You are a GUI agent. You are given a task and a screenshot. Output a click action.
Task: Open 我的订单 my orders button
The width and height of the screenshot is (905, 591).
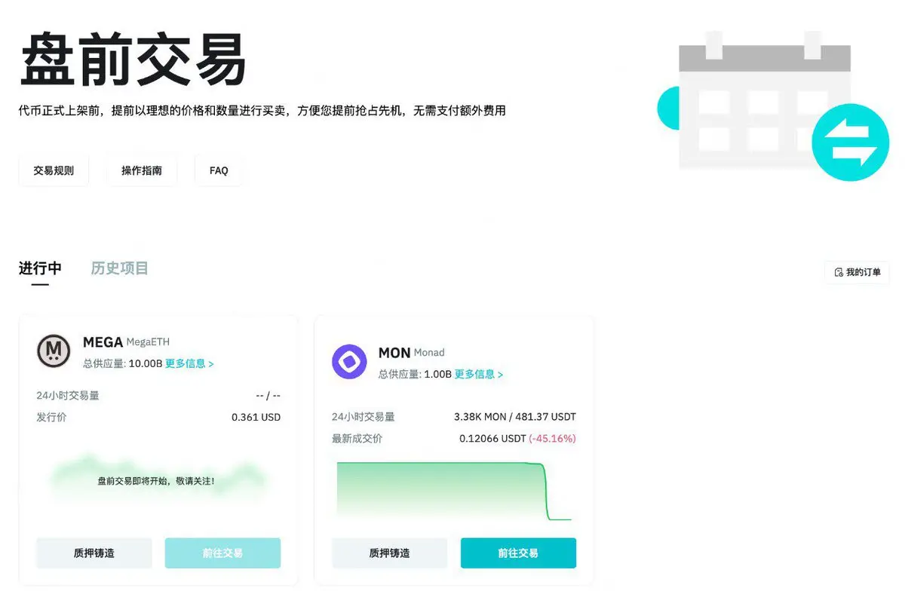click(857, 272)
